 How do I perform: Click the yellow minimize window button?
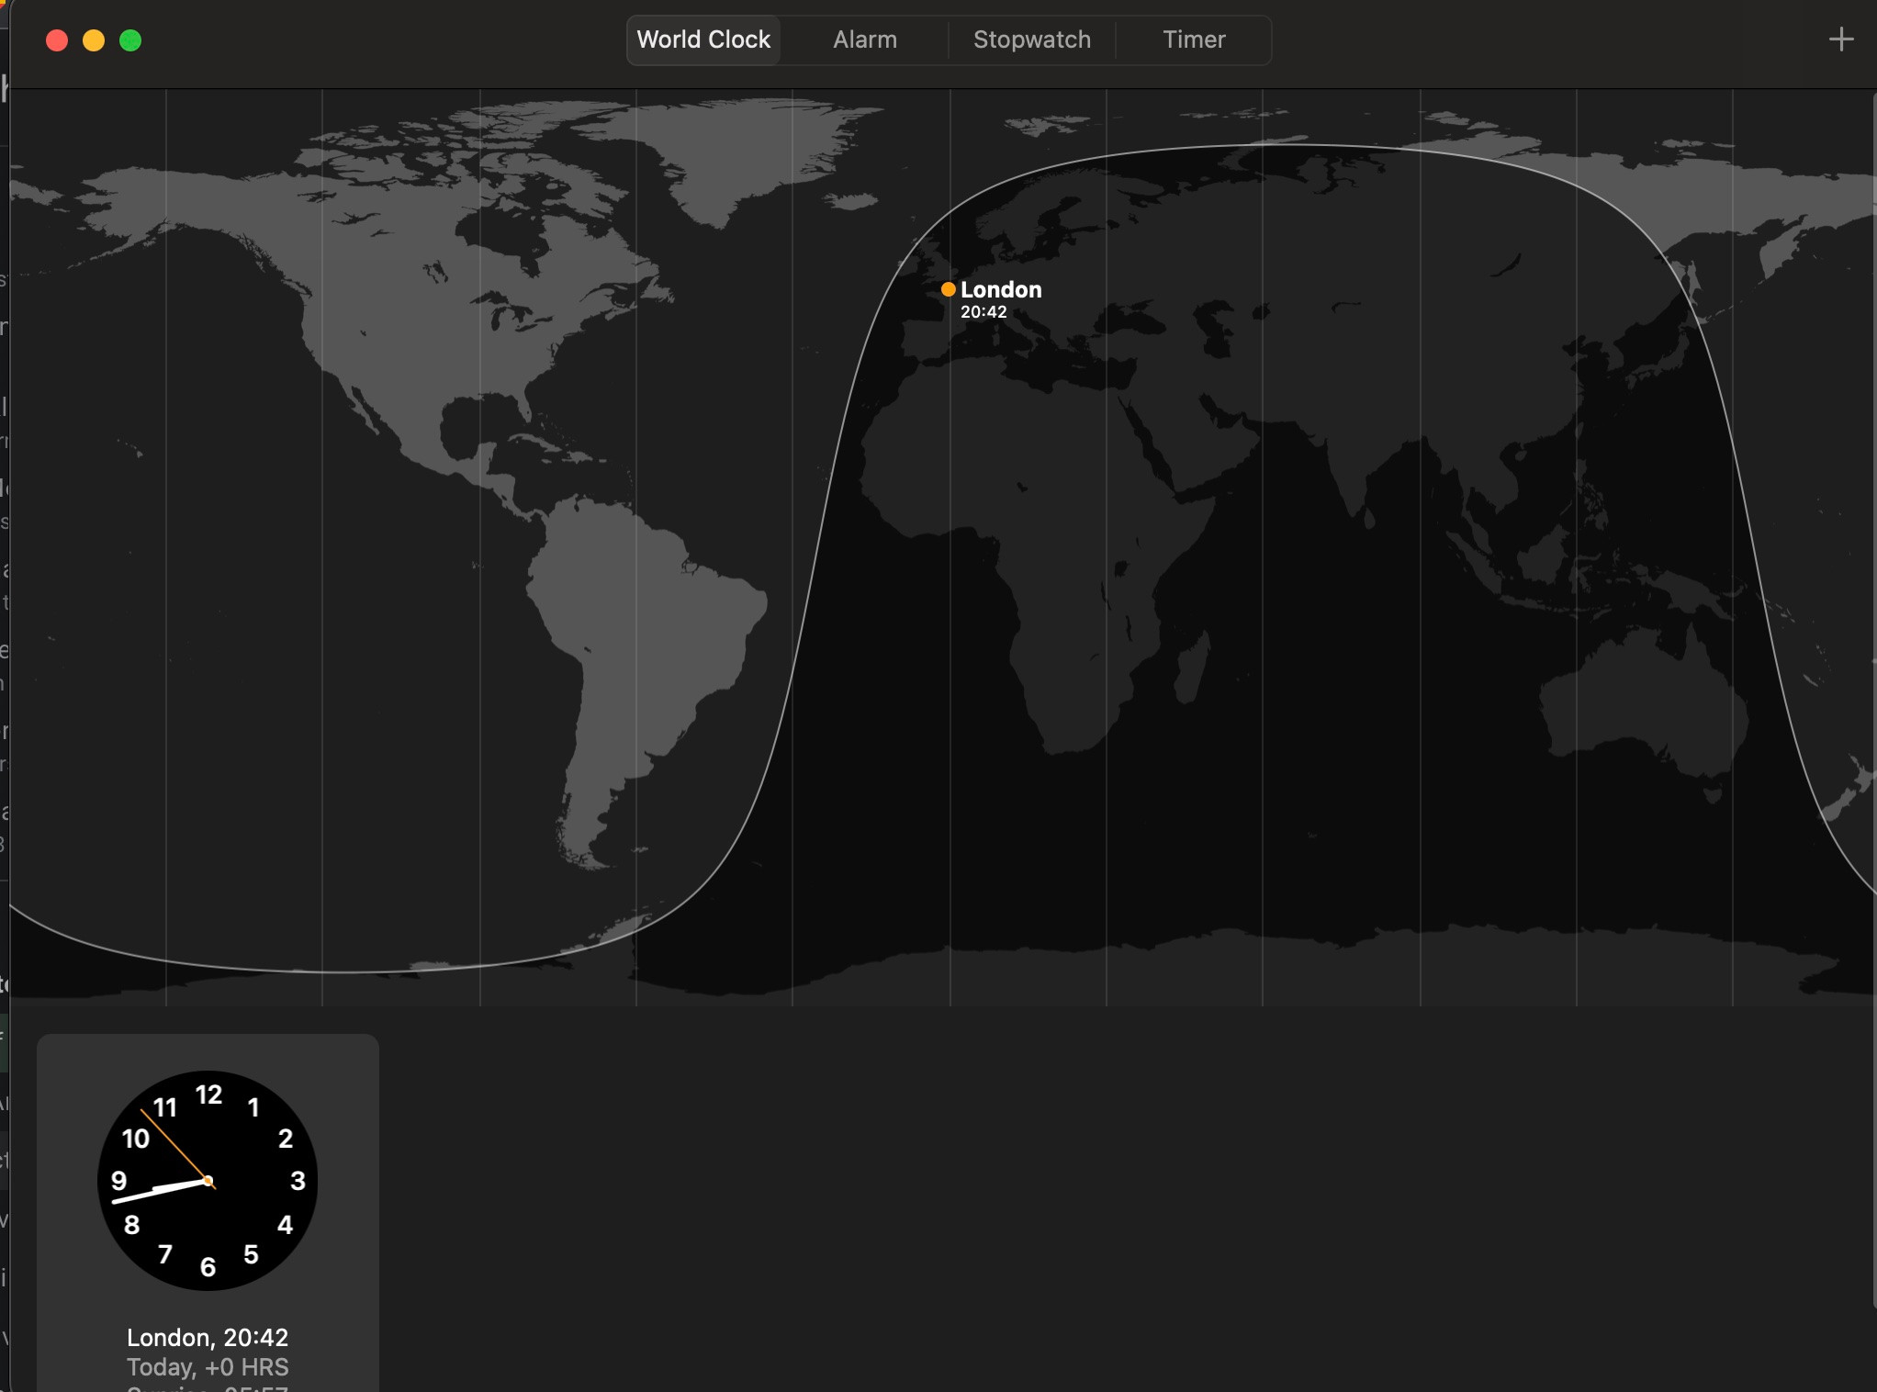94,40
